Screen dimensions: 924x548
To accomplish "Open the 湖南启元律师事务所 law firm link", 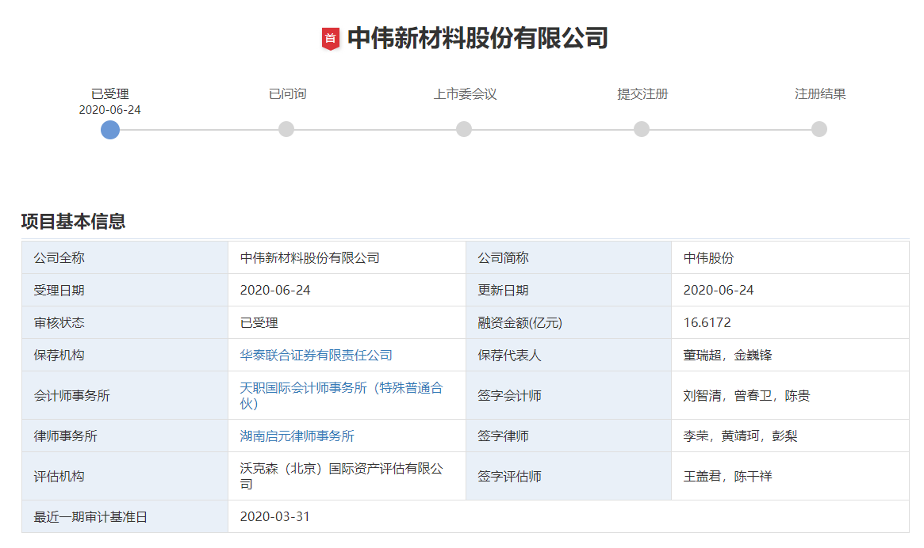I will pos(297,436).
